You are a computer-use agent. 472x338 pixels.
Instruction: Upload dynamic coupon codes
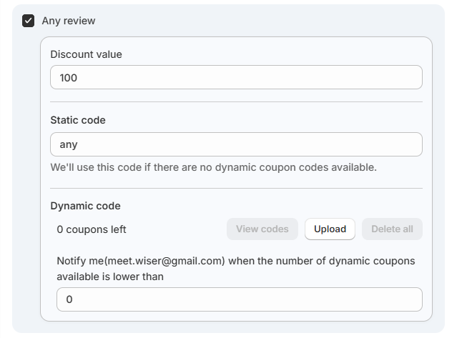330,229
